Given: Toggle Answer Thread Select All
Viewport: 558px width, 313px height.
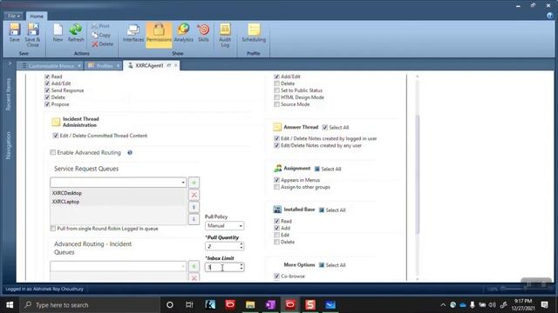Looking at the screenshot, I should point(325,128).
